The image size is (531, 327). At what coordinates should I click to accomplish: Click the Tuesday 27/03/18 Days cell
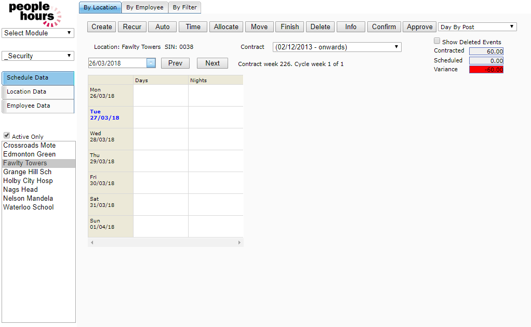(161, 117)
